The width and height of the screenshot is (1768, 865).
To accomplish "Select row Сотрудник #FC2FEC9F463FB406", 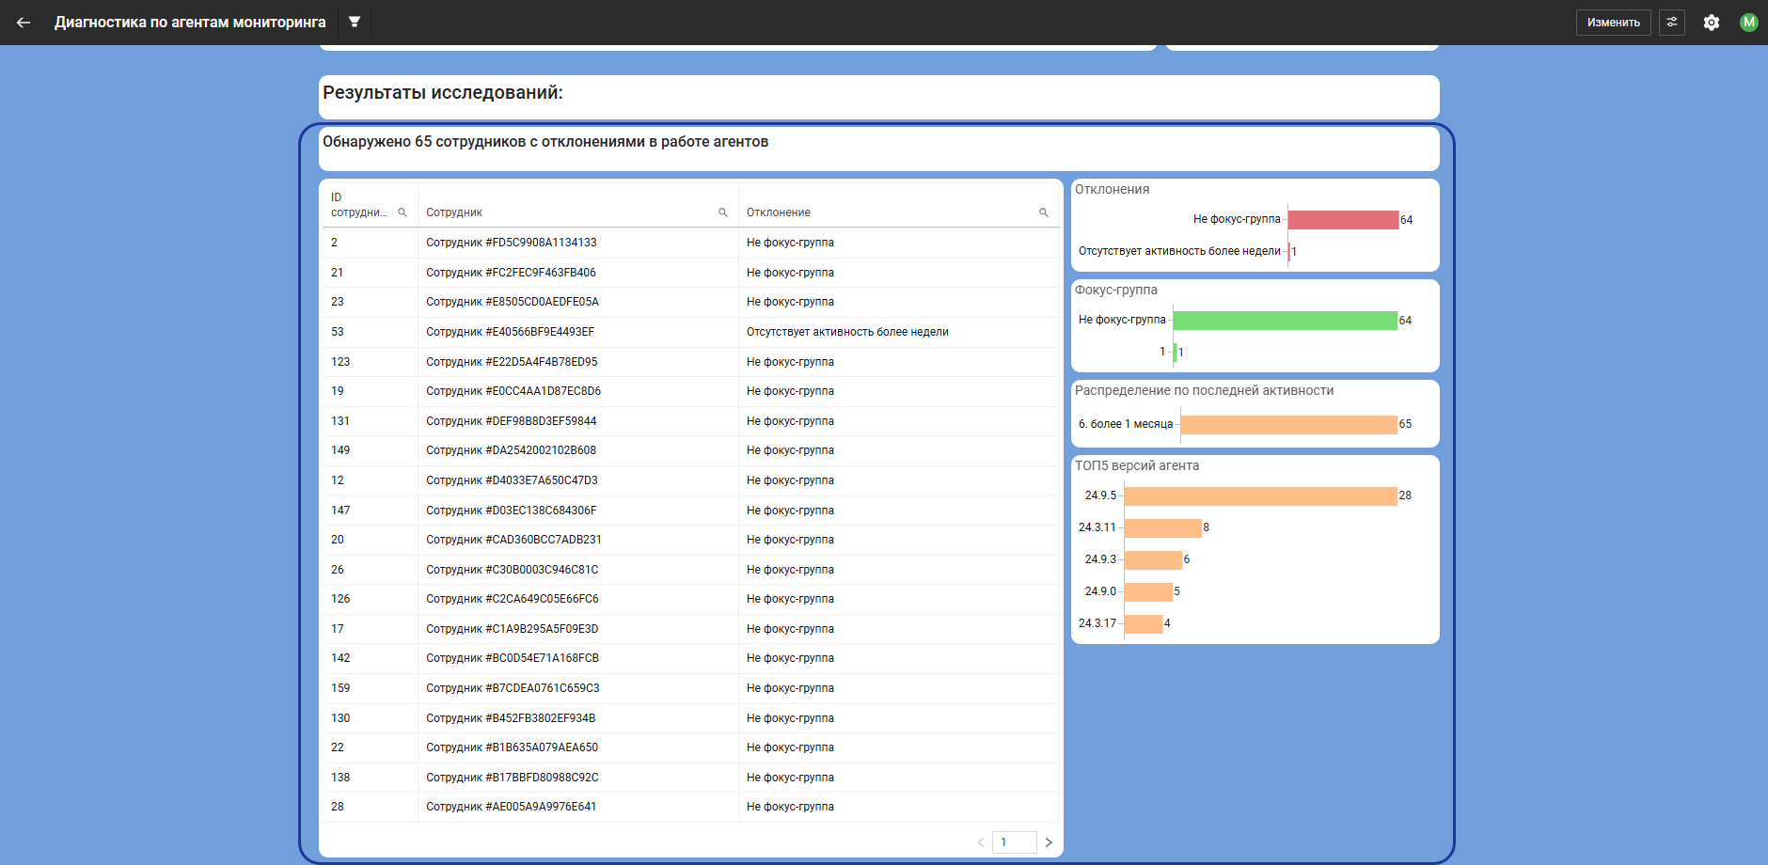I will [691, 273].
